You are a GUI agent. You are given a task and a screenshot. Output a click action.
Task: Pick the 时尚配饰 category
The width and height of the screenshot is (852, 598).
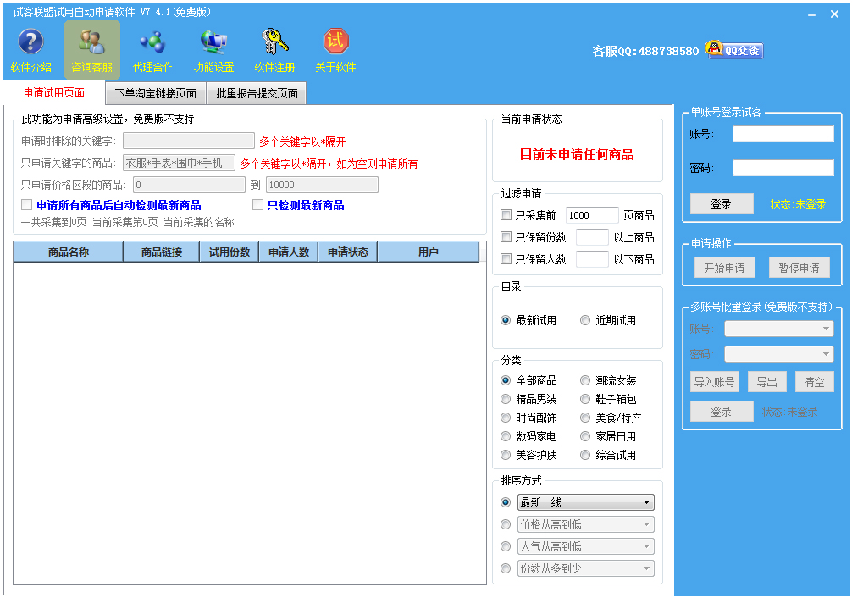click(506, 418)
